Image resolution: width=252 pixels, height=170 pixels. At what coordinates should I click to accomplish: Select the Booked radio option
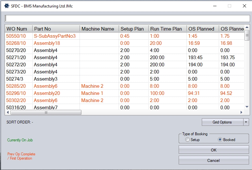pyautogui.click(x=220, y=140)
